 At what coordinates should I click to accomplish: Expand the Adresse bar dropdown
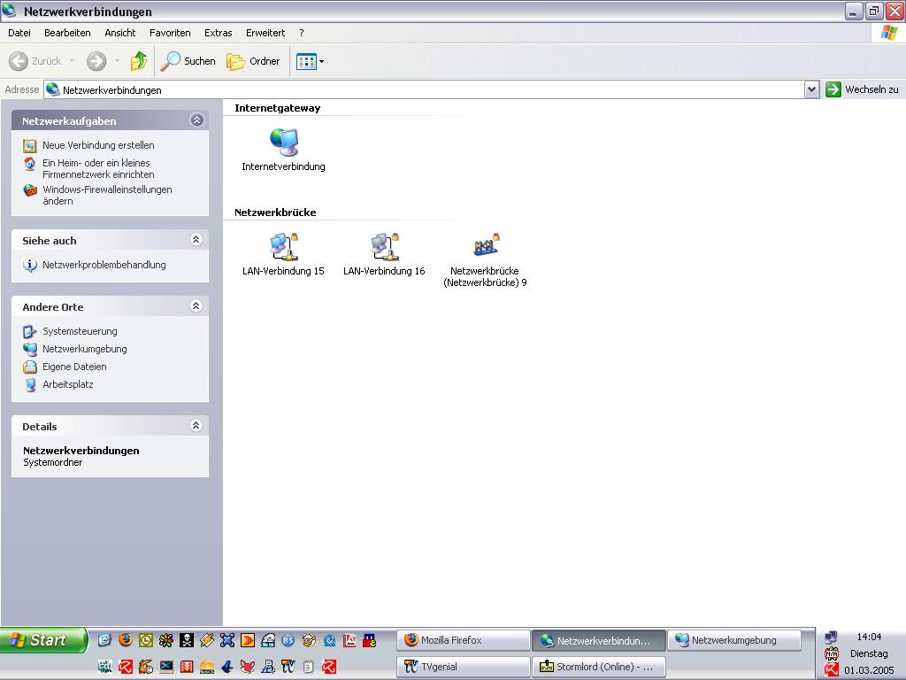(x=812, y=89)
